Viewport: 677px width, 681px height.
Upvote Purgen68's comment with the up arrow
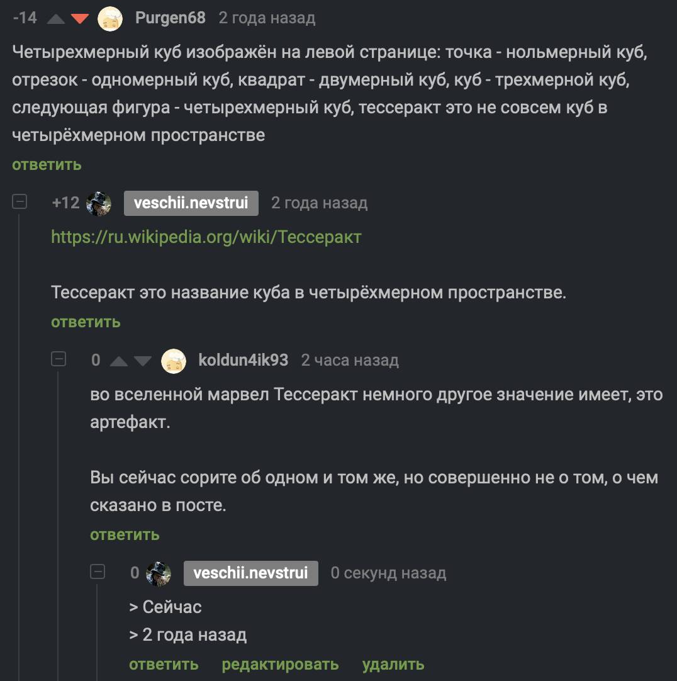click(x=57, y=18)
